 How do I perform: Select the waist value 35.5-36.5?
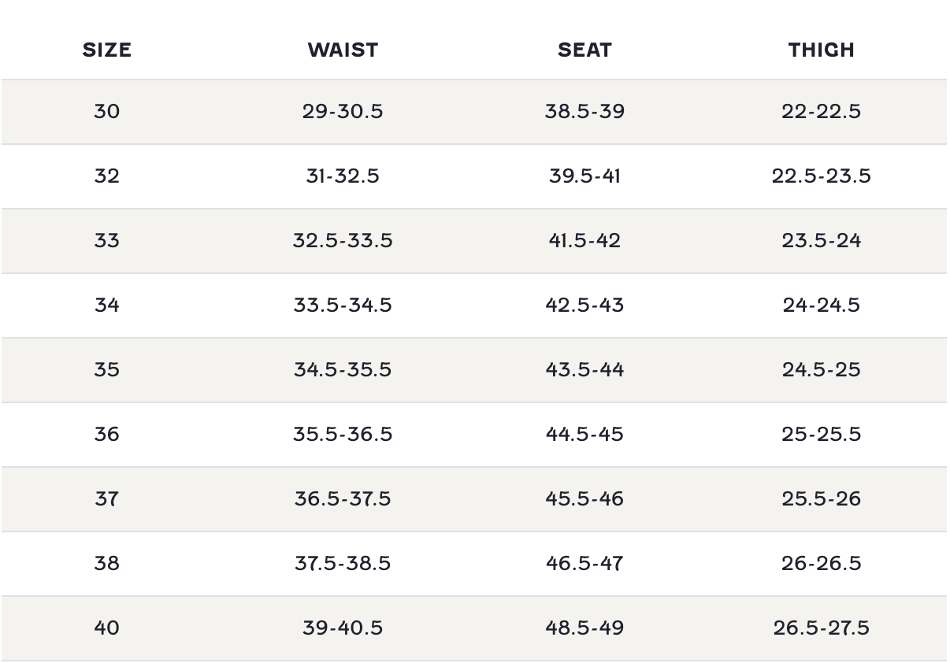(343, 434)
